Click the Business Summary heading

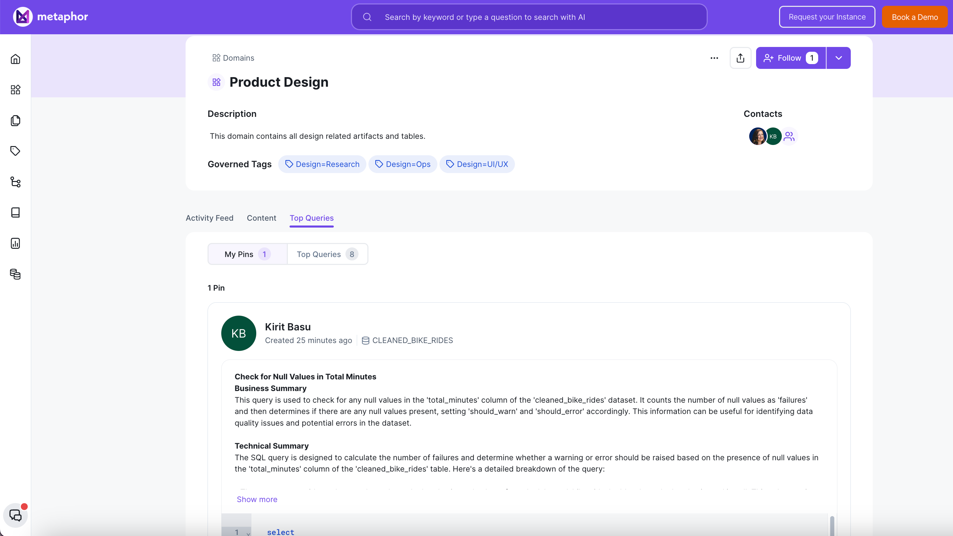tap(270, 388)
